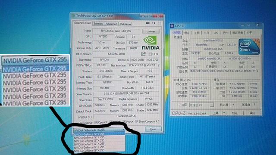Select the 主板 tab in CPU-Z
Viewport: 276px width, 155px height.
coord(197,33)
